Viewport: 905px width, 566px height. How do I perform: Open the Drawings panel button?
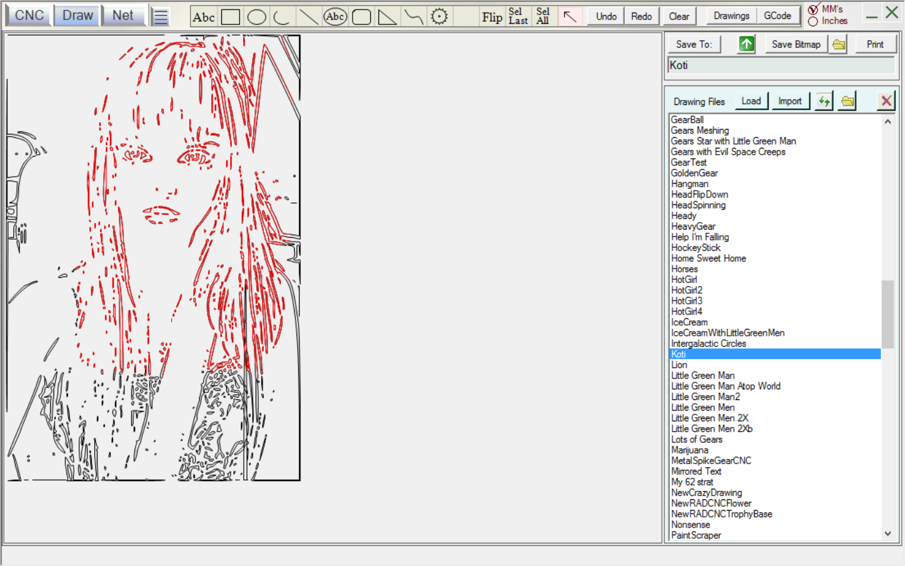tap(732, 16)
